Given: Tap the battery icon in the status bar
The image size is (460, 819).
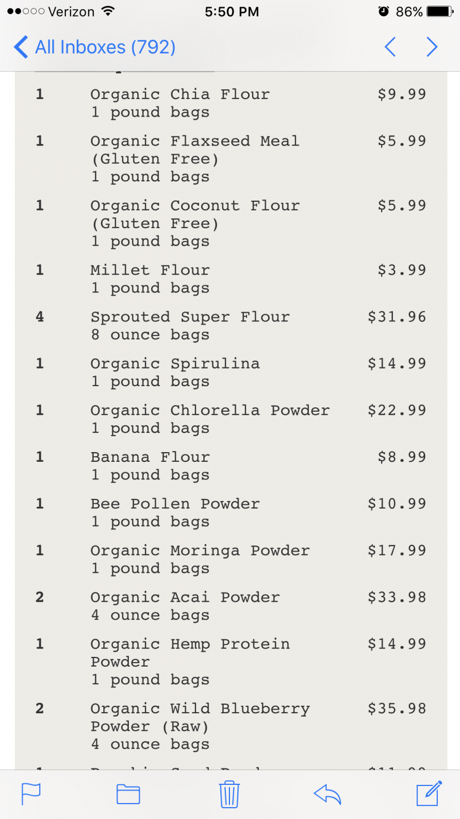Looking at the screenshot, I should 441,11.
